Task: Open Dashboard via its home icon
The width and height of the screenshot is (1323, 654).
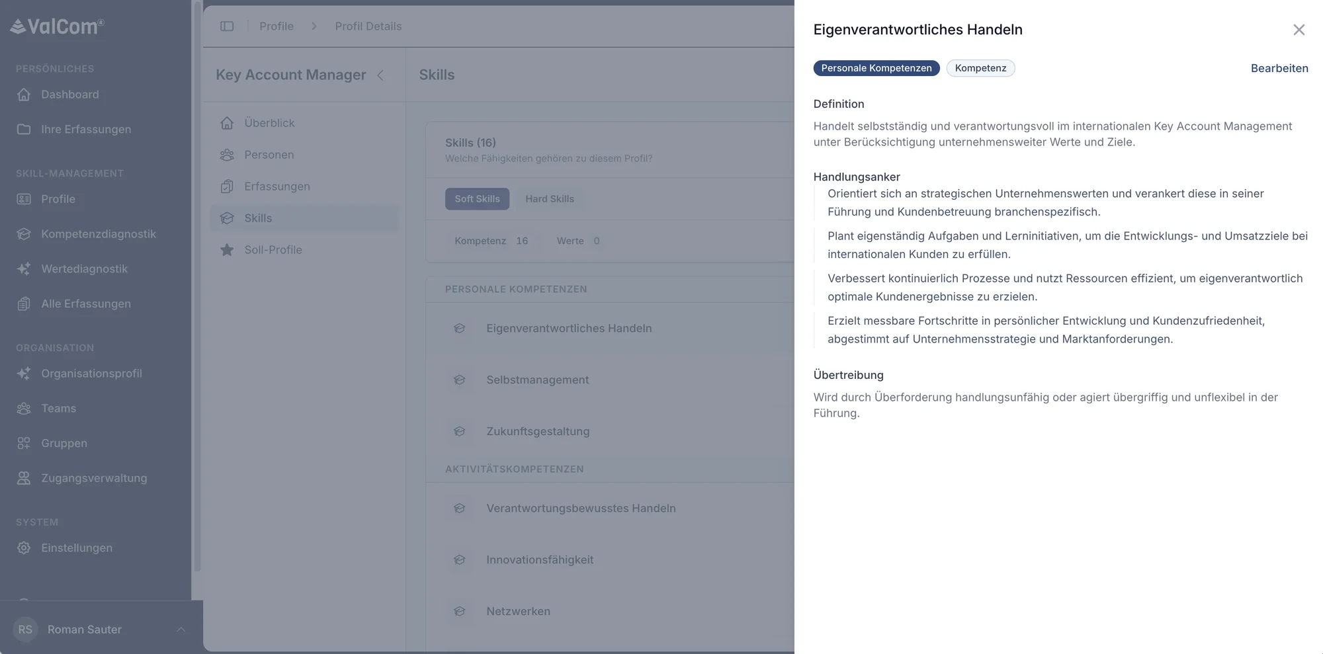Action: [24, 95]
